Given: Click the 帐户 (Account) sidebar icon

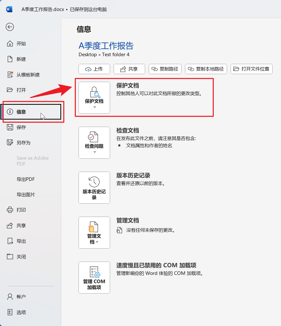Looking at the screenshot, I should pyautogui.click(x=10, y=297).
